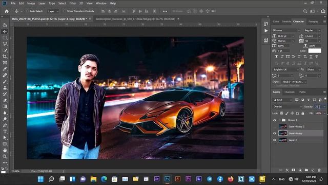
Task: Click the text Color swatch
Action: [x=315, y=51]
